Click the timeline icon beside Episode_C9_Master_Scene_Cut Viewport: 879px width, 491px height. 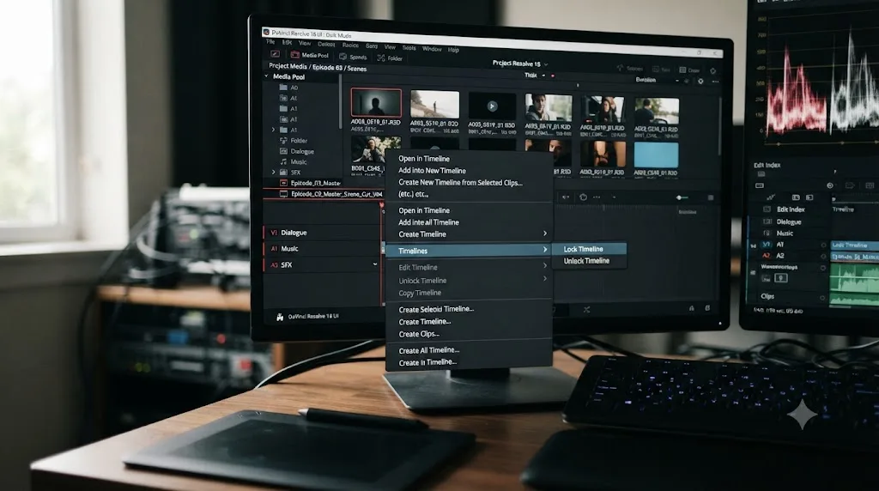[x=283, y=194]
